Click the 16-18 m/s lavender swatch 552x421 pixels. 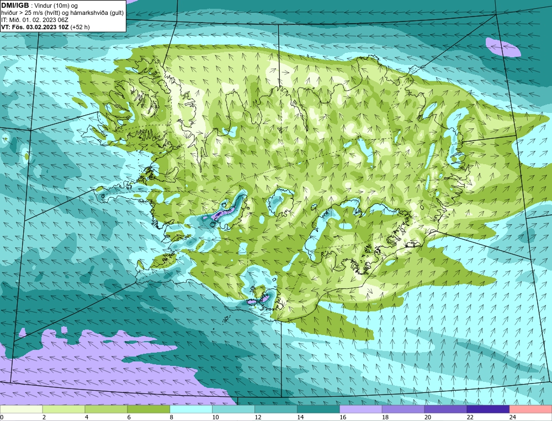point(361,409)
